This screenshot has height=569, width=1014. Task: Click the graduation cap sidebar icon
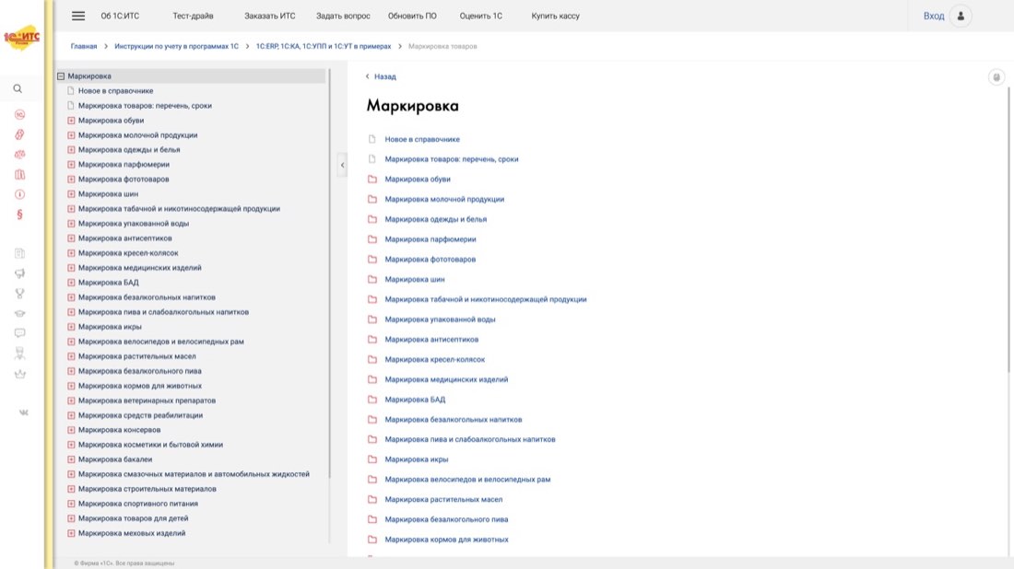(x=20, y=313)
